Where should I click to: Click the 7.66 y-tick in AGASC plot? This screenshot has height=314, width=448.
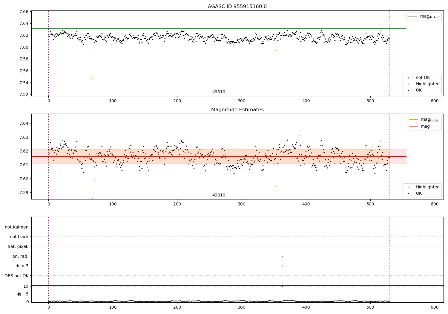click(24, 12)
